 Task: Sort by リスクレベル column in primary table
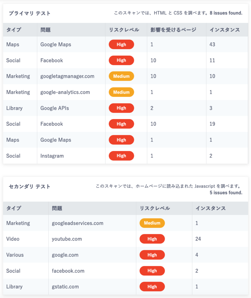point(124,30)
